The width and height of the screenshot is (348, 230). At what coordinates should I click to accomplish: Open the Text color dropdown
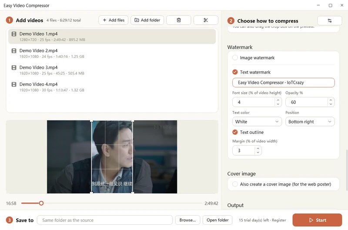pyautogui.click(x=257, y=122)
